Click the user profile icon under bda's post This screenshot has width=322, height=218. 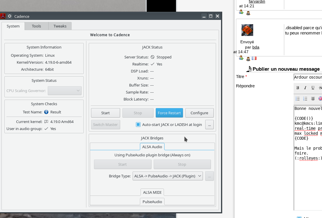[248, 59]
